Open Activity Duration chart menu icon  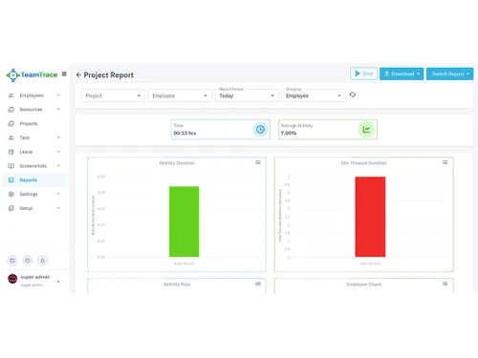pos(258,162)
